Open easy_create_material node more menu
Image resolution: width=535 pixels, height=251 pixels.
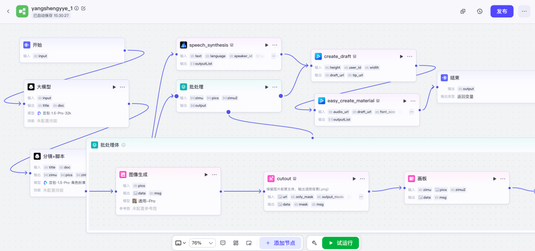pos(413,101)
